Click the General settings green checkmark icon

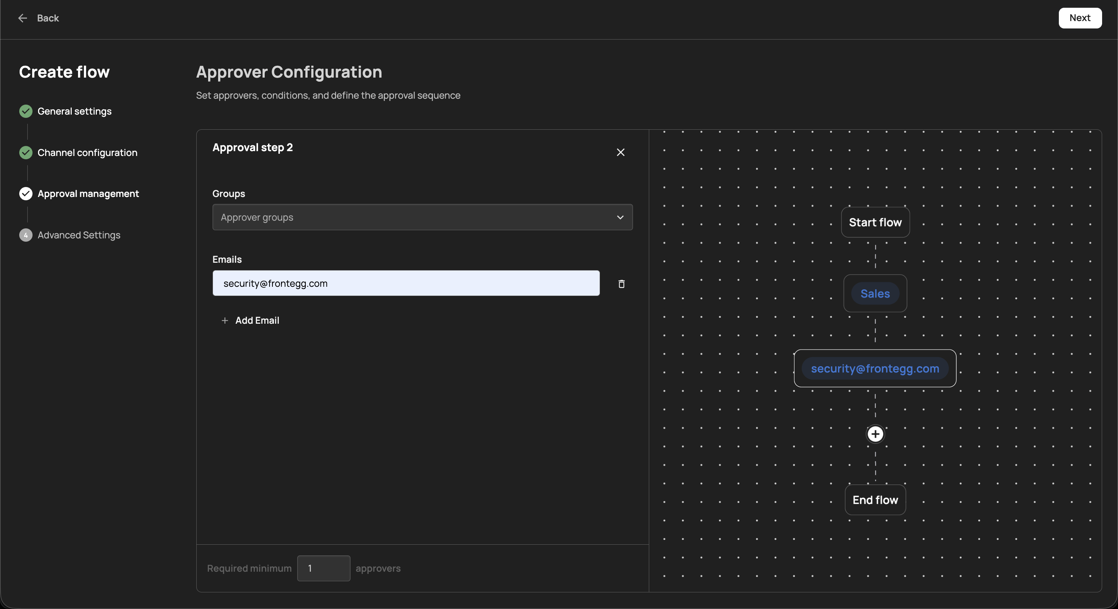(26, 111)
